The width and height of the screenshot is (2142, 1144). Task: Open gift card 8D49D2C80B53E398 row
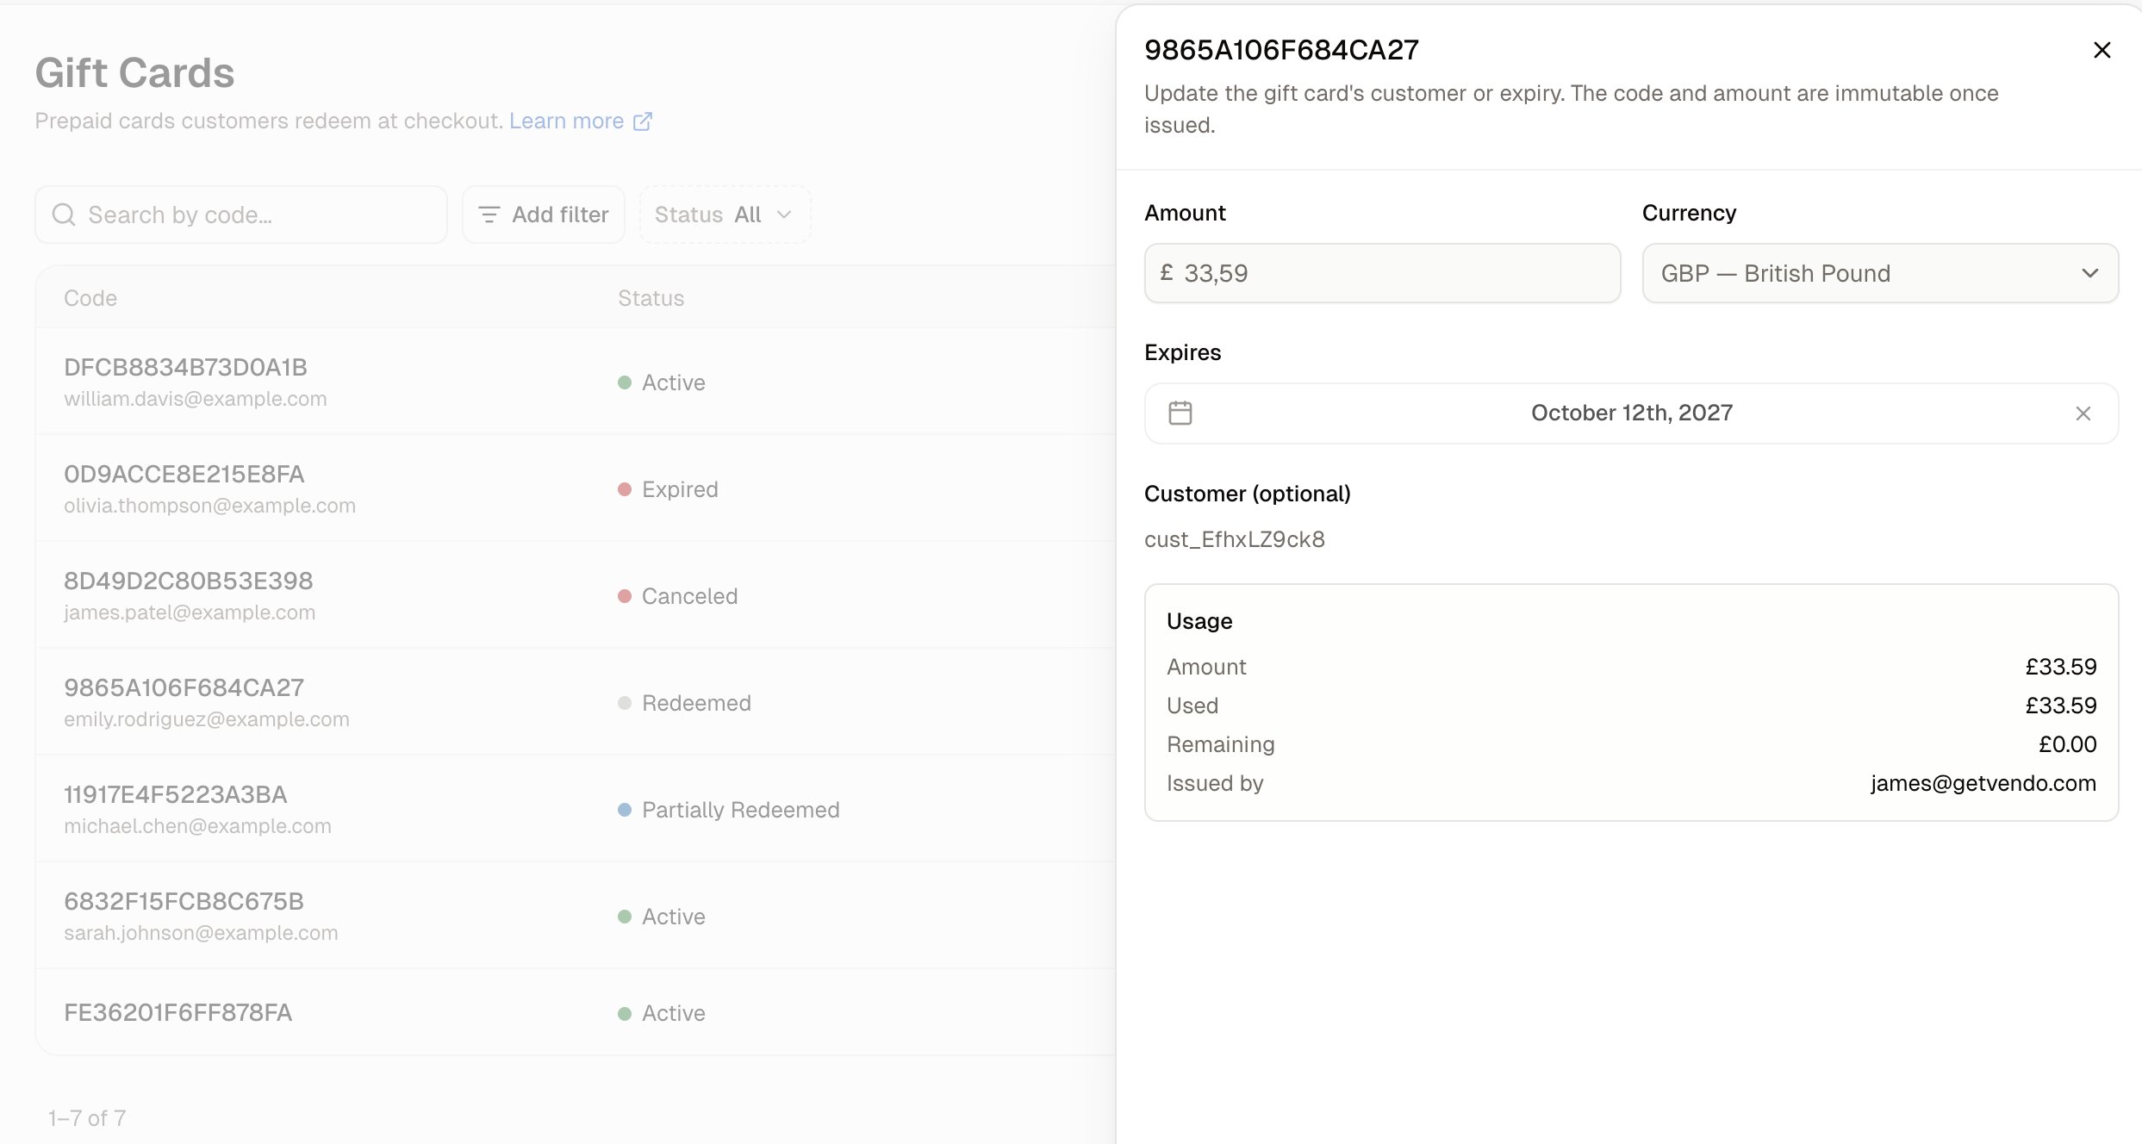(576, 595)
